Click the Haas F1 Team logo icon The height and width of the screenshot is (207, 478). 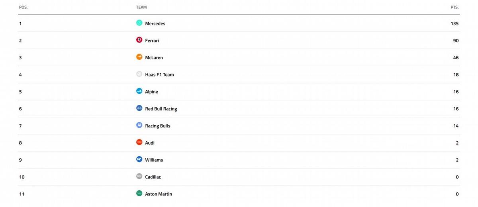coord(139,74)
